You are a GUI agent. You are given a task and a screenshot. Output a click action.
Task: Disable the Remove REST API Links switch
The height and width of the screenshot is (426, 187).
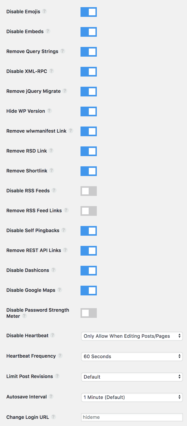tap(88, 250)
